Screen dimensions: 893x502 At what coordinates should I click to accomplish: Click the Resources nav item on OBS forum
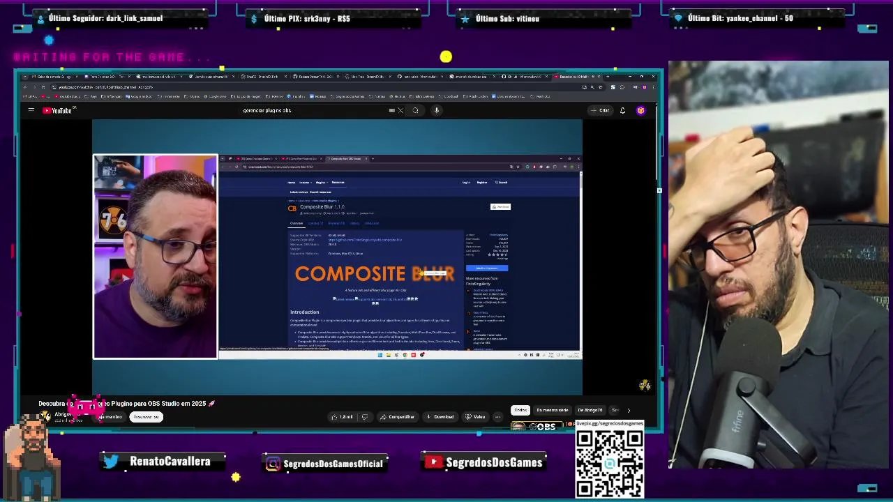tap(338, 182)
